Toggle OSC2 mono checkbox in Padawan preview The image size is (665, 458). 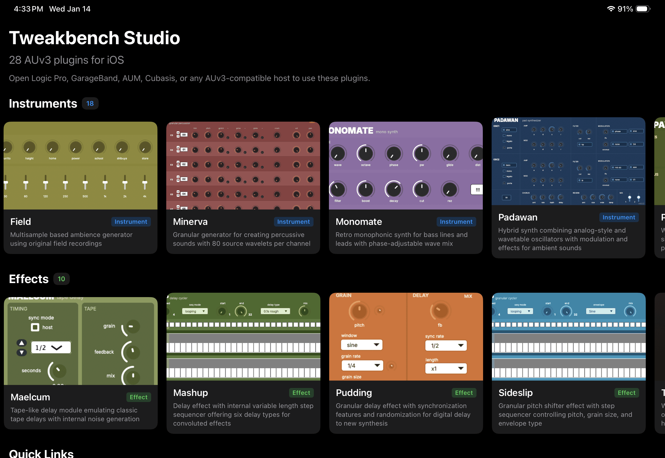504,171
